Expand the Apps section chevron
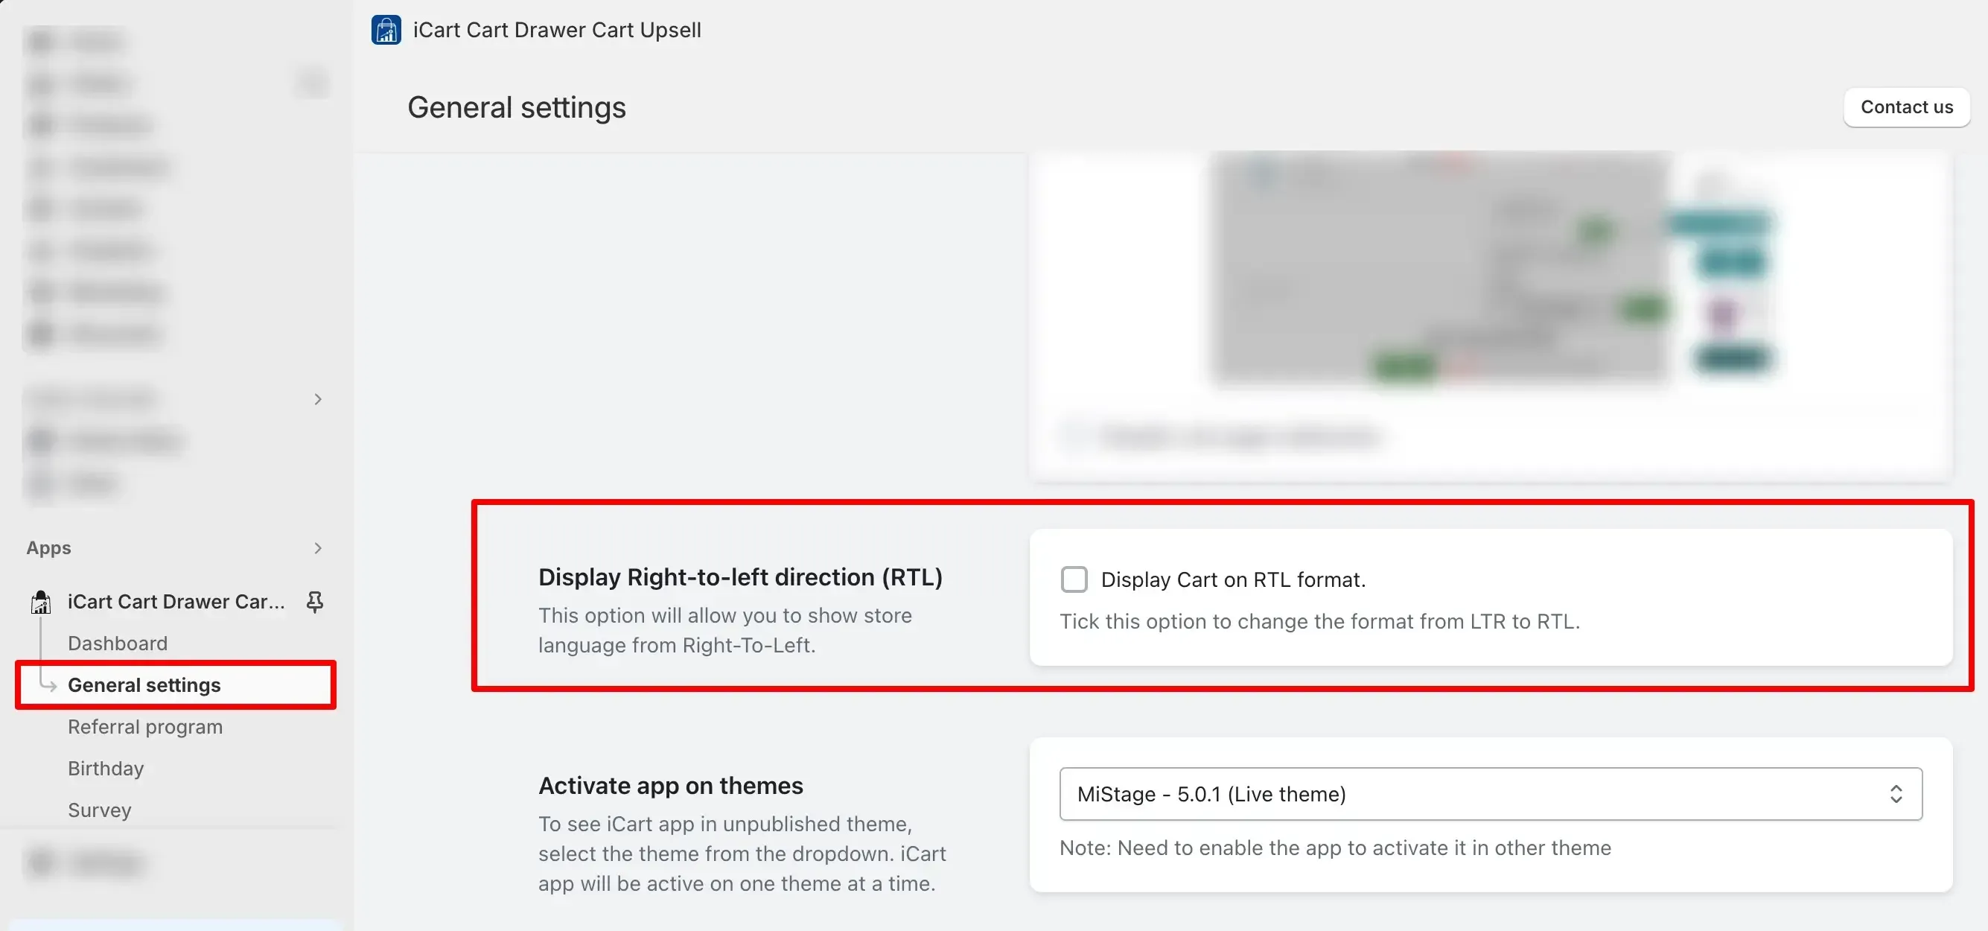 pyautogui.click(x=317, y=548)
